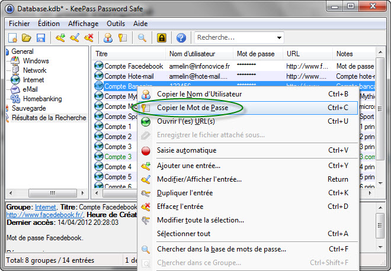This screenshot has height=271, width=391.
Task: Click the Open database folder icon
Action: tap(27, 38)
